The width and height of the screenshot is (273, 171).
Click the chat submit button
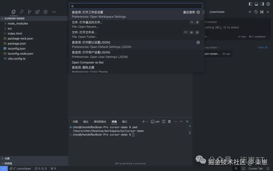pos(242,37)
